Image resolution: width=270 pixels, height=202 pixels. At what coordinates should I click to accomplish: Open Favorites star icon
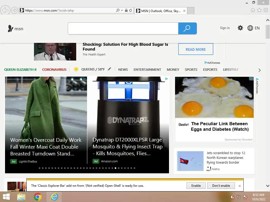pyautogui.click(x=259, y=10)
